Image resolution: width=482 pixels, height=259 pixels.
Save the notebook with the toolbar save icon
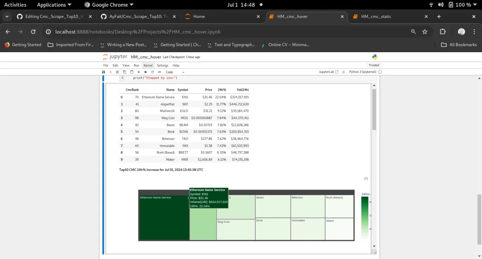point(104,72)
